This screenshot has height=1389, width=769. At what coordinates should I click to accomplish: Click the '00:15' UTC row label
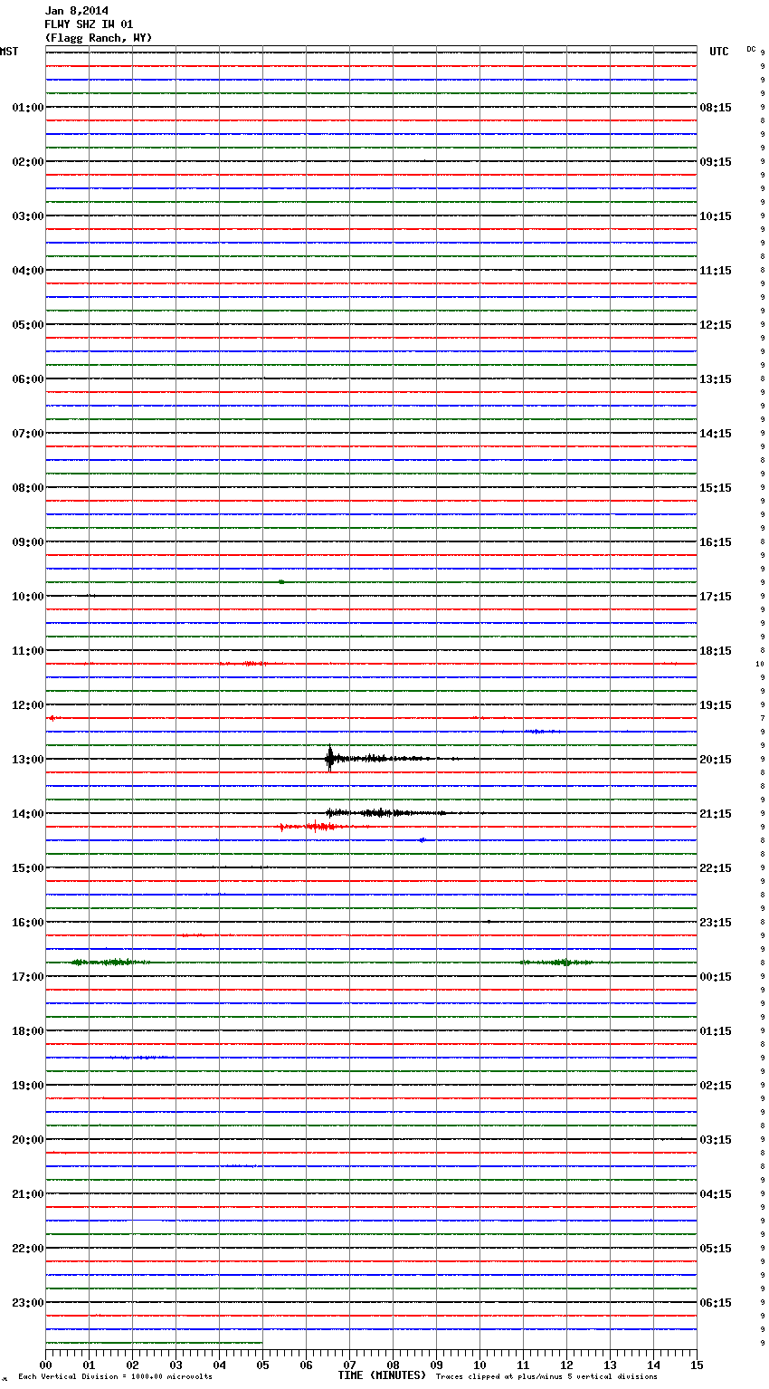[x=716, y=977]
